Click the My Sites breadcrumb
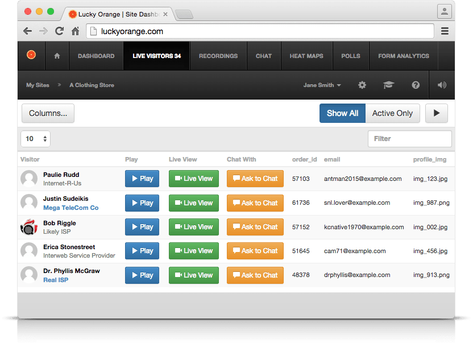473x343 pixels. pyautogui.click(x=38, y=85)
